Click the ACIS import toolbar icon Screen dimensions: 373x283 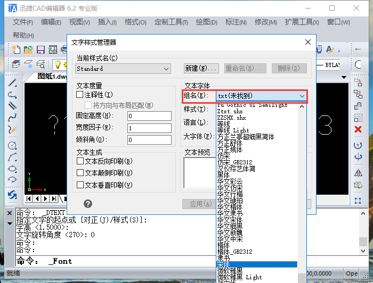(x=53, y=49)
